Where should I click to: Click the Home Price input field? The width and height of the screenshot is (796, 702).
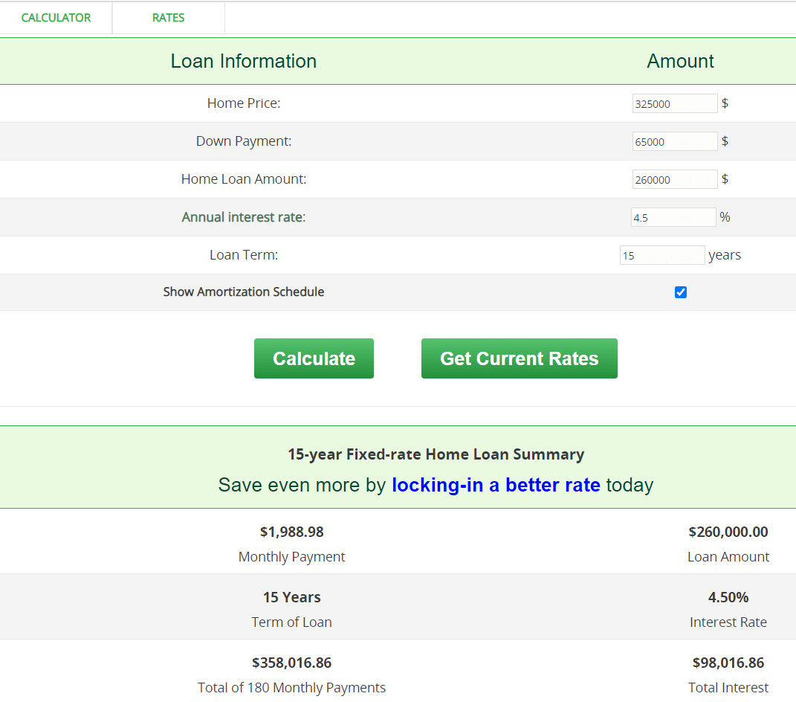coord(675,103)
